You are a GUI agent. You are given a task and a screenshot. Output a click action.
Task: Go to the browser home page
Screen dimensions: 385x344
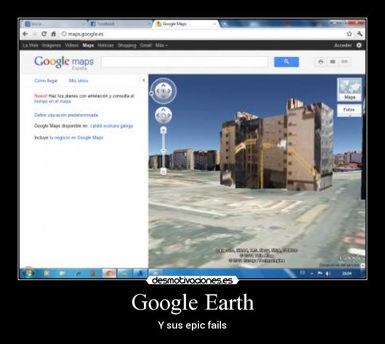(53, 34)
